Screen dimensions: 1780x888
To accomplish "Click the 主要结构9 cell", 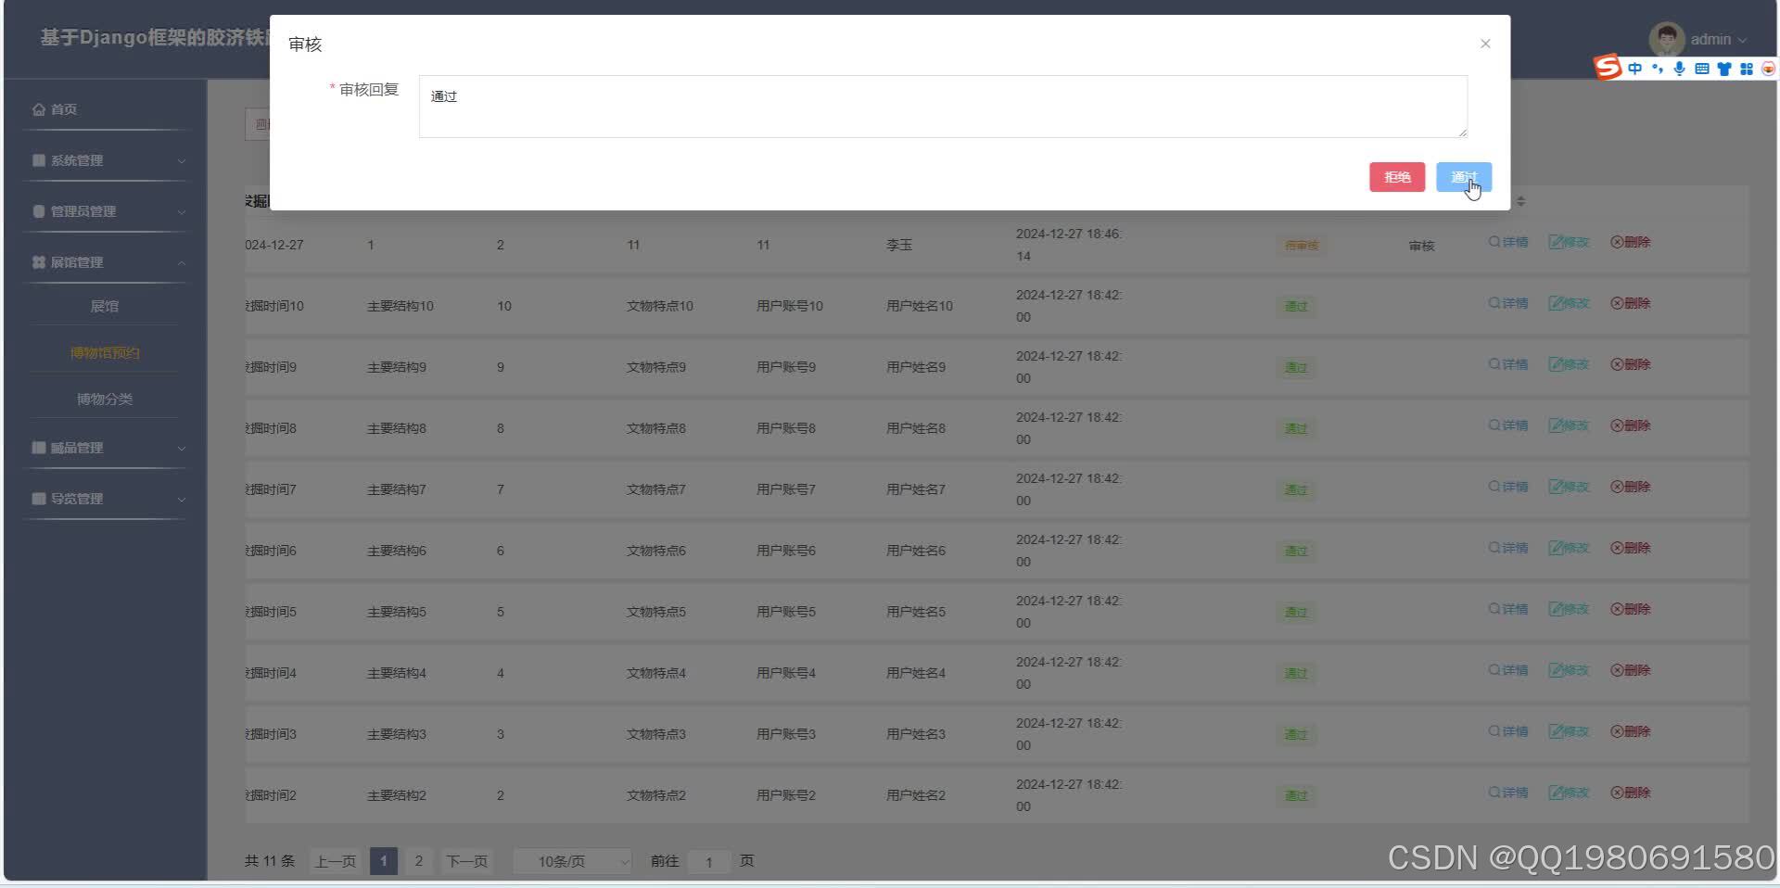I will point(396,367).
